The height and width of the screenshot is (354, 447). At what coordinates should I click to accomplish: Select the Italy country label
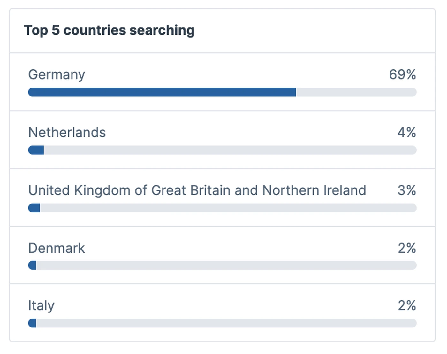point(41,306)
